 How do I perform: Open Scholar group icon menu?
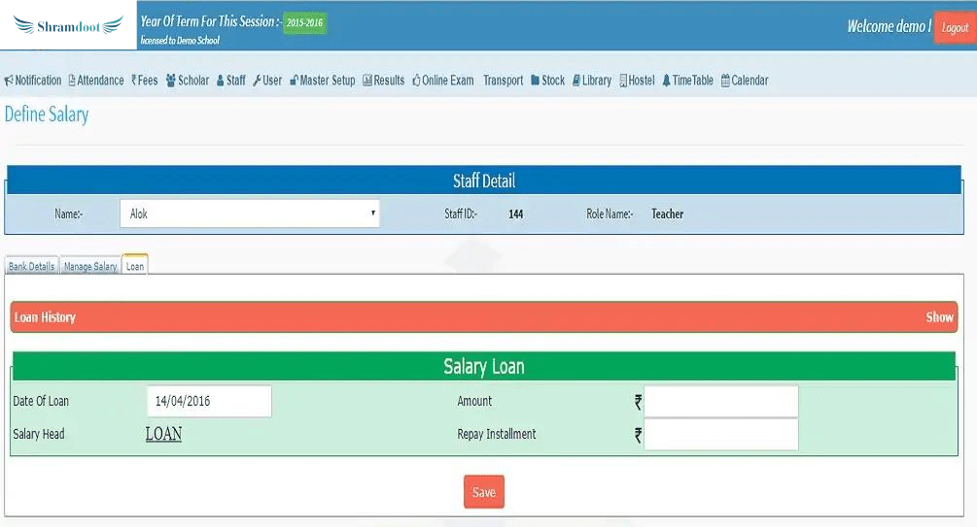pos(170,81)
